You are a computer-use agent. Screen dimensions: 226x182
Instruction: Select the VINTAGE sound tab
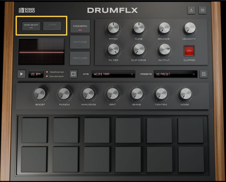pos(80,42)
